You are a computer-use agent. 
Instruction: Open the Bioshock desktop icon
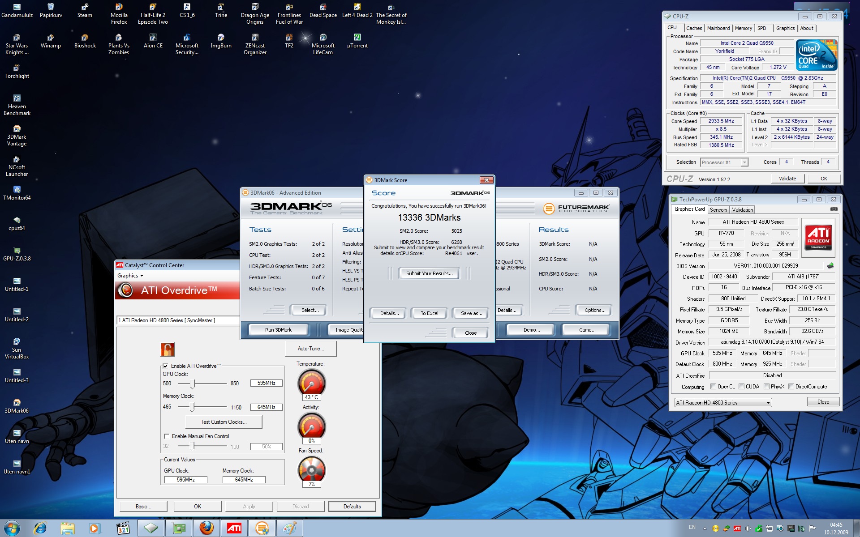85,41
